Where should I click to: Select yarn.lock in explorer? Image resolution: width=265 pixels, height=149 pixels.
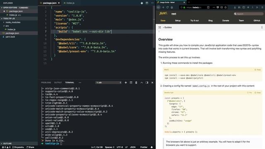coord(10,37)
